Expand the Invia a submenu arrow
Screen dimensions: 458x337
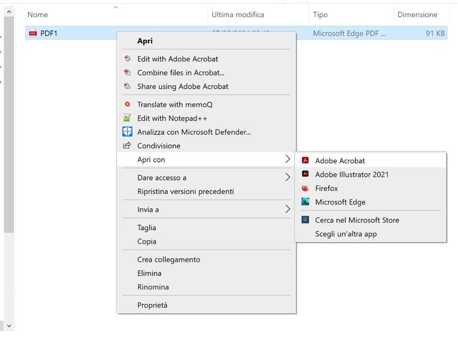pos(288,209)
